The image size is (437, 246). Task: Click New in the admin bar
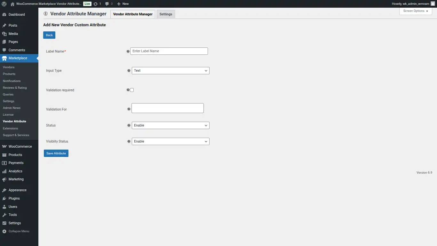123,4
